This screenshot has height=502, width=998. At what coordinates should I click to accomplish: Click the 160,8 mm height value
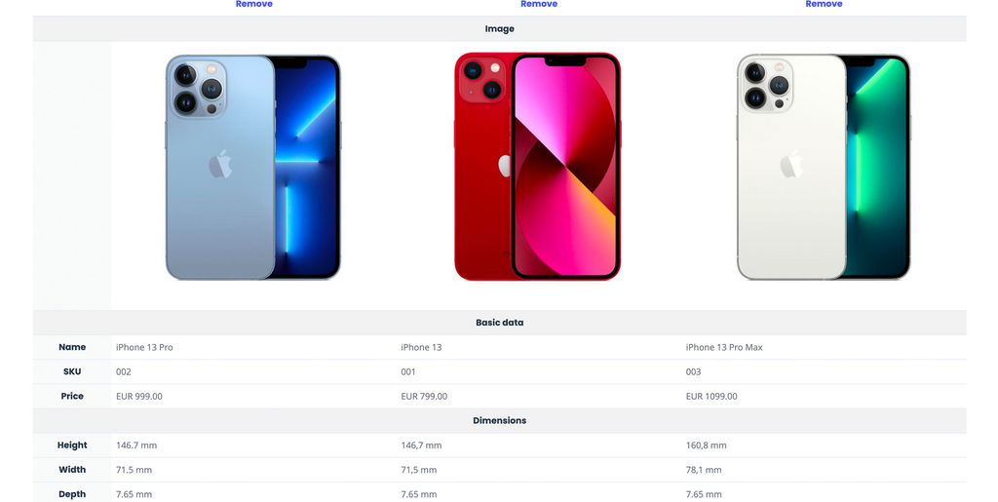coord(706,445)
